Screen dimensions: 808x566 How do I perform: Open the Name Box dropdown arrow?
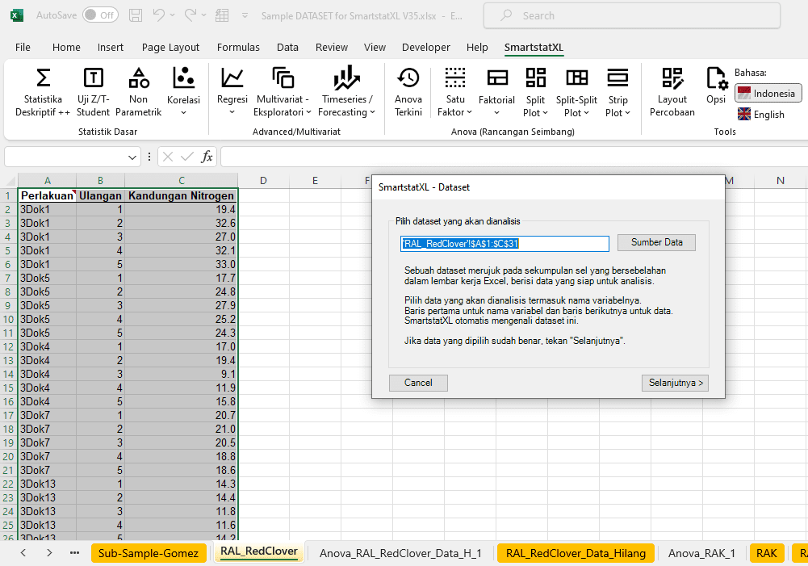tap(134, 157)
